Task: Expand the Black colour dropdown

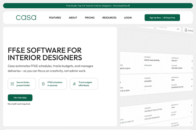Action: click(191, 112)
